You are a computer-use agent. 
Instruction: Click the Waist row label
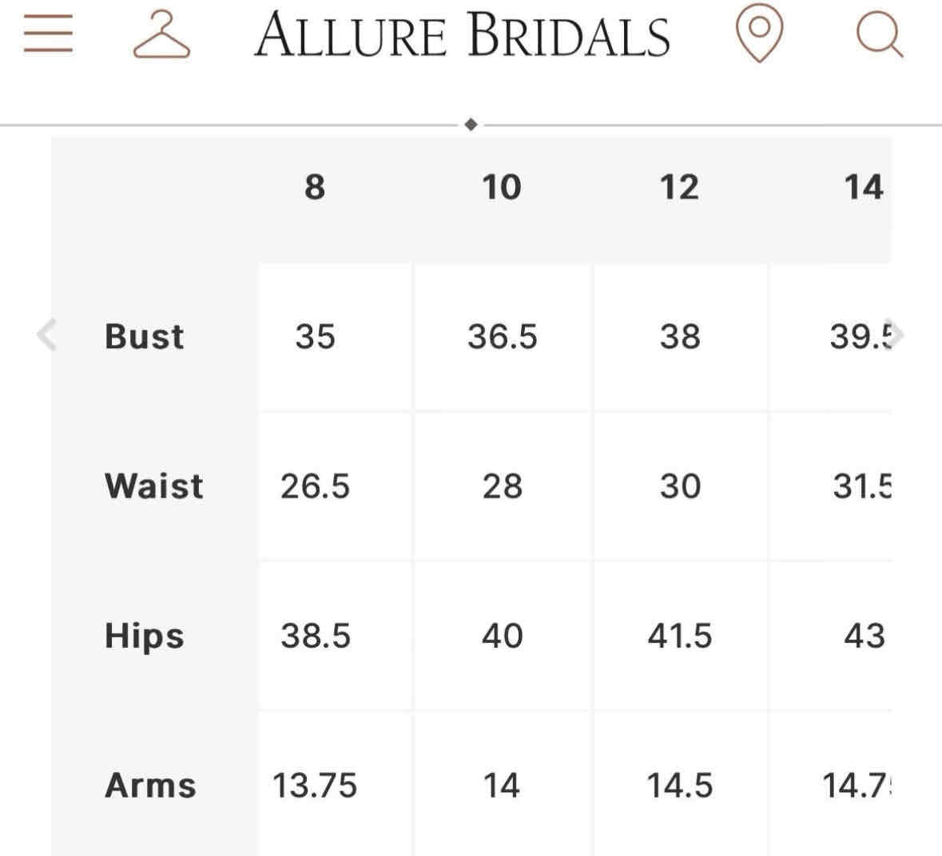(x=154, y=485)
